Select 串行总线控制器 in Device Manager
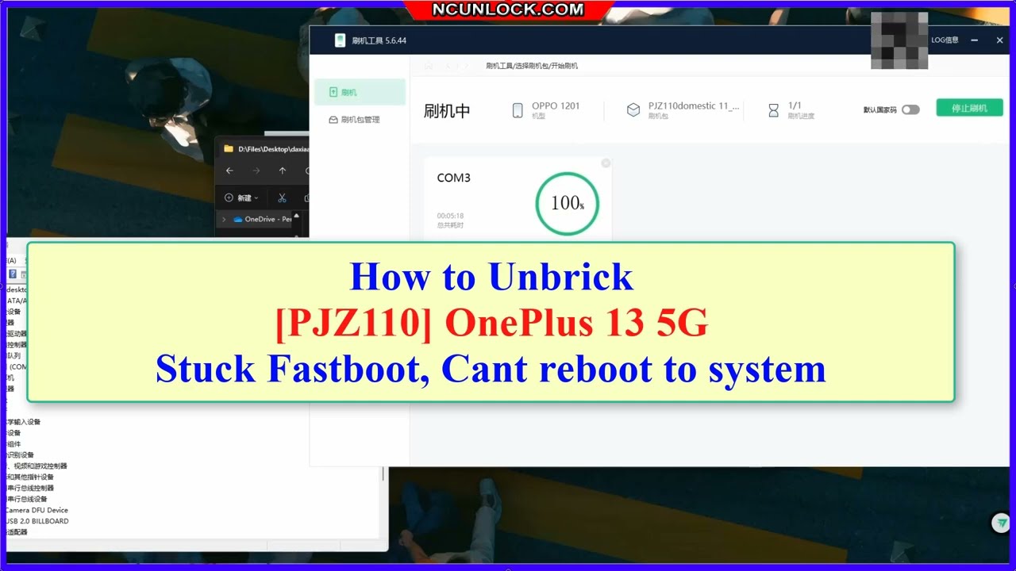The height and width of the screenshot is (571, 1016). (x=30, y=488)
